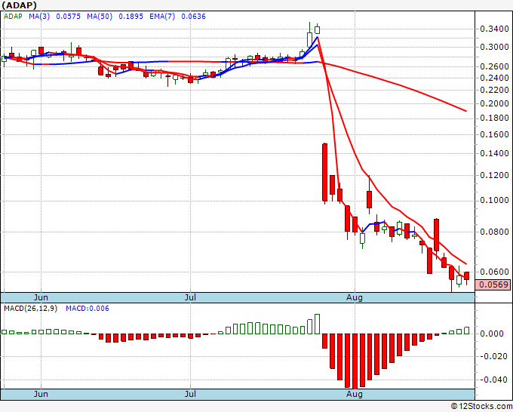Click the 0.3000 price axis label
513x412 pixels.
(x=494, y=47)
